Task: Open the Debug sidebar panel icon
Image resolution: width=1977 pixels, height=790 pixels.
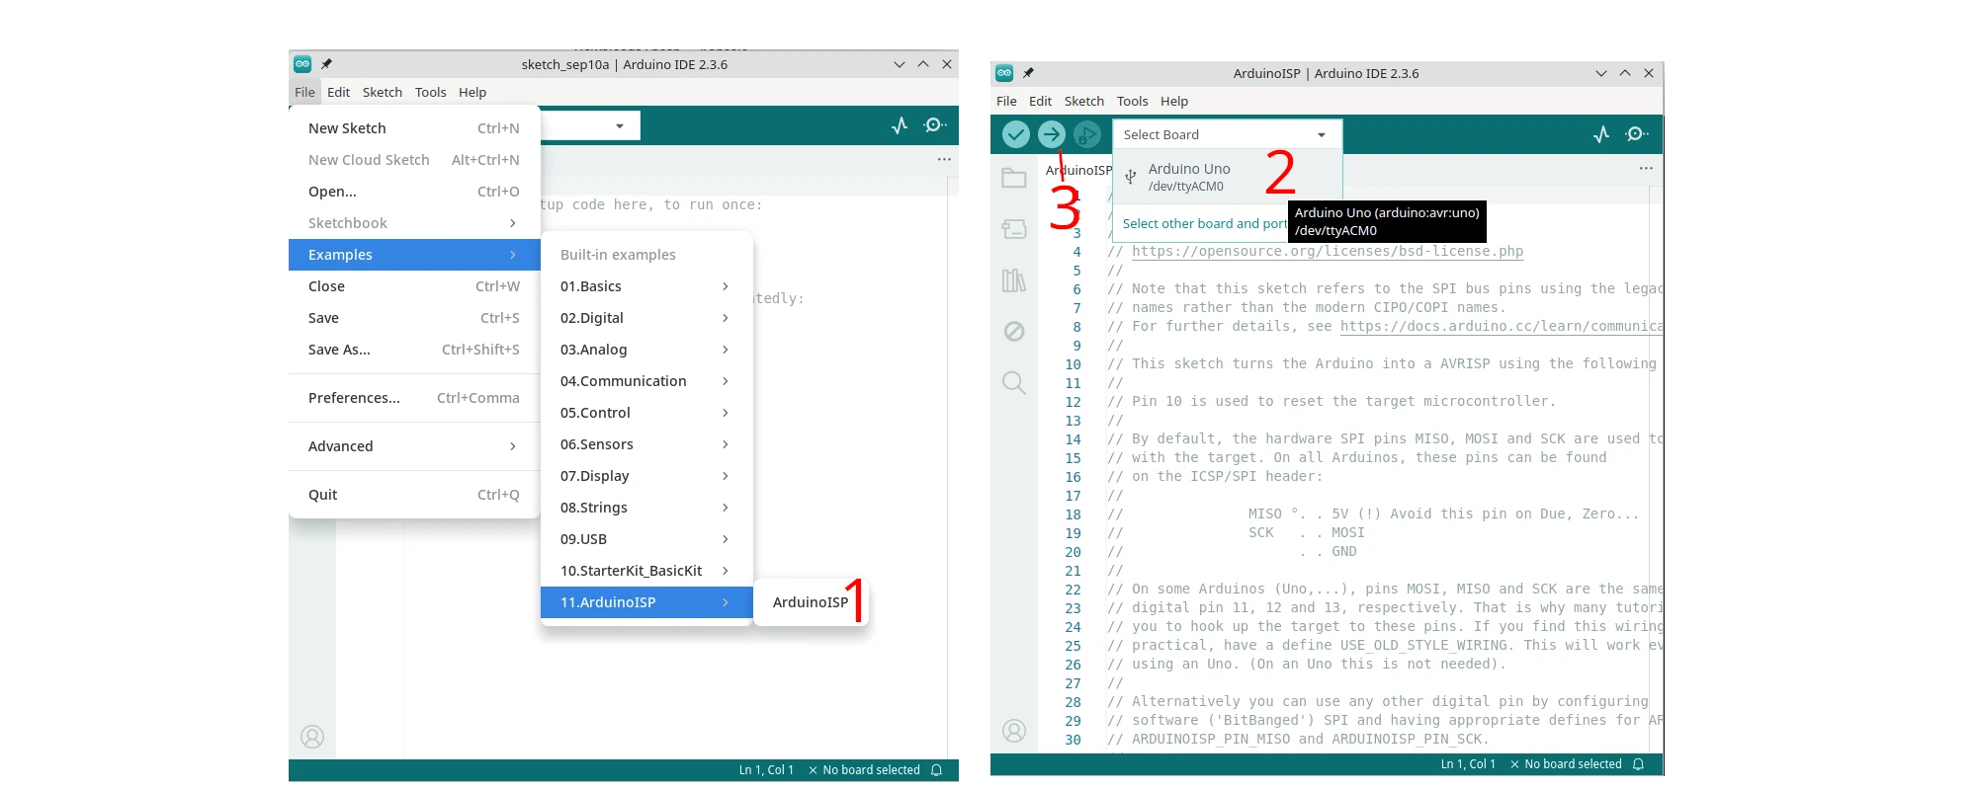Action: [1014, 332]
